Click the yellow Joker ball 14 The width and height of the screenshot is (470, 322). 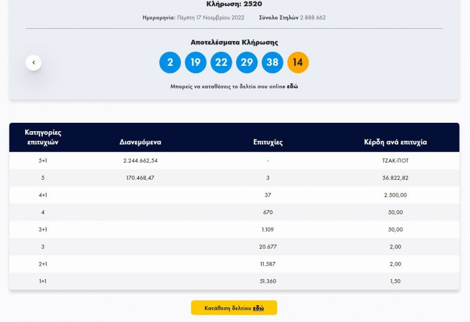pyautogui.click(x=298, y=63)
